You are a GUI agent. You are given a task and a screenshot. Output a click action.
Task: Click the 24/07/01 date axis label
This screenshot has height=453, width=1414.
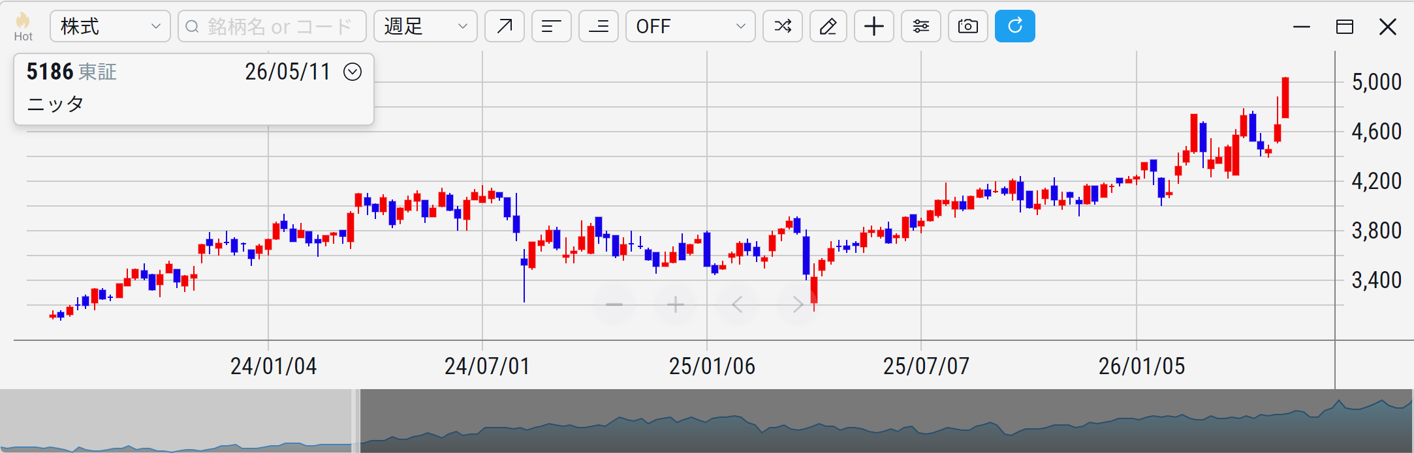pos(487,366)
